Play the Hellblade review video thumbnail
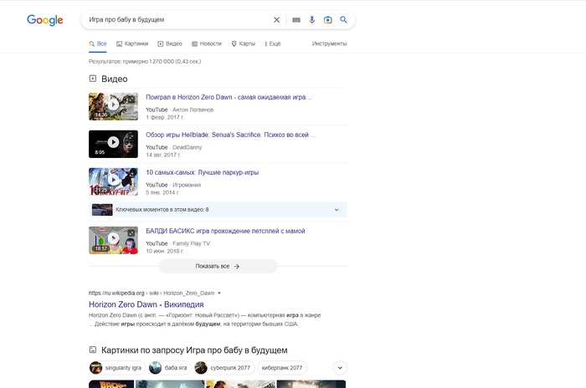Viewport: 586px width, 388px height. point(113,144)
